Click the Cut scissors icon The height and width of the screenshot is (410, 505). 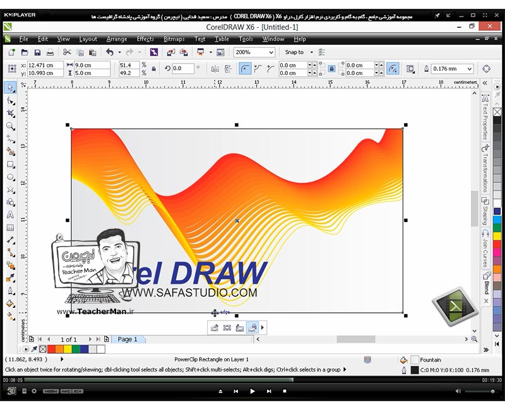(67, 52)
